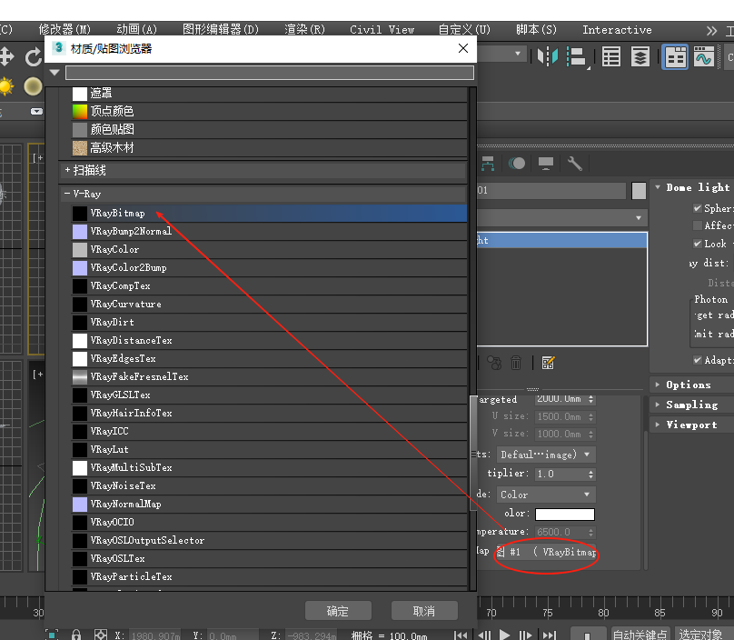The image size is (734, 640).
Task: Cancel with the 取消 button
Action: [x=424, y=611]
